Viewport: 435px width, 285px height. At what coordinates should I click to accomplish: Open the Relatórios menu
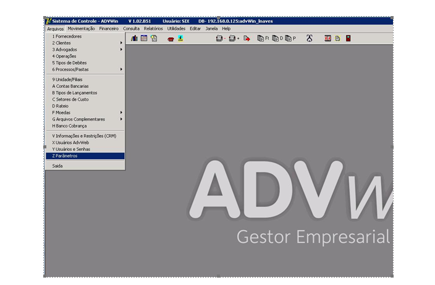click(153, 28)
